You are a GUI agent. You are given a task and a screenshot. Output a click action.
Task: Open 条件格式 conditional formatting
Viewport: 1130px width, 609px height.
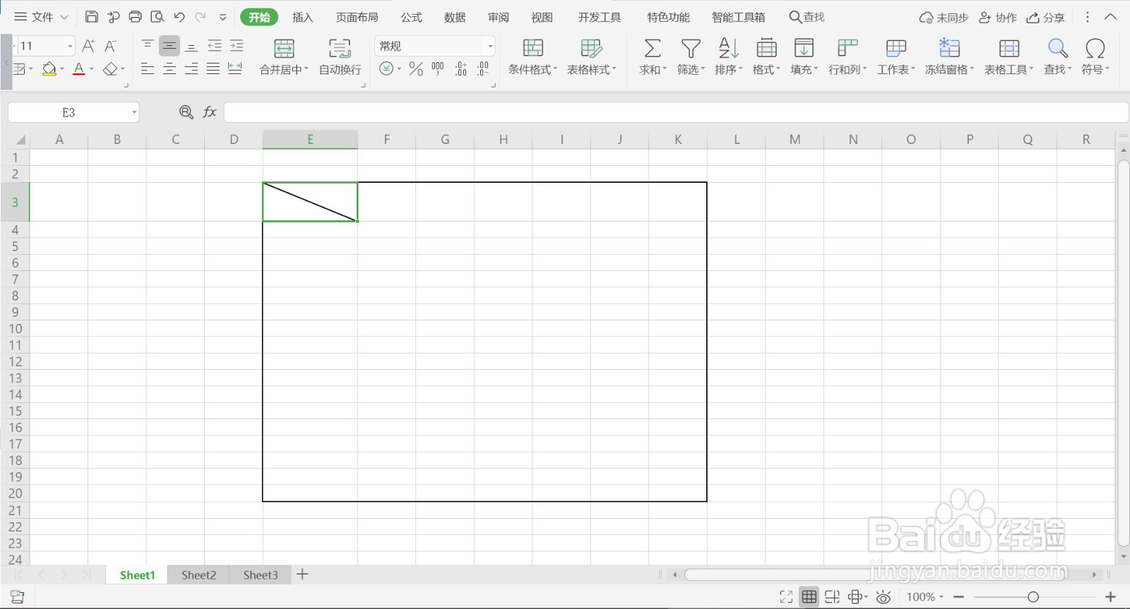click(x=533, y=56)
